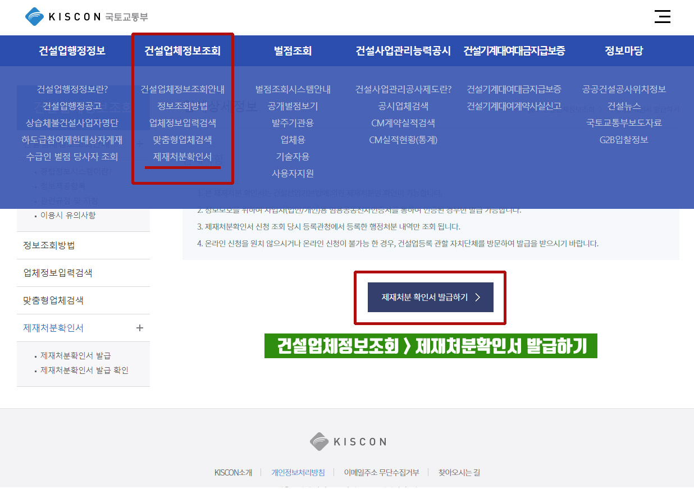The image size is (694, 489).
Task: Open 찾아오시는 길 footer link
Action: [459, 473]
